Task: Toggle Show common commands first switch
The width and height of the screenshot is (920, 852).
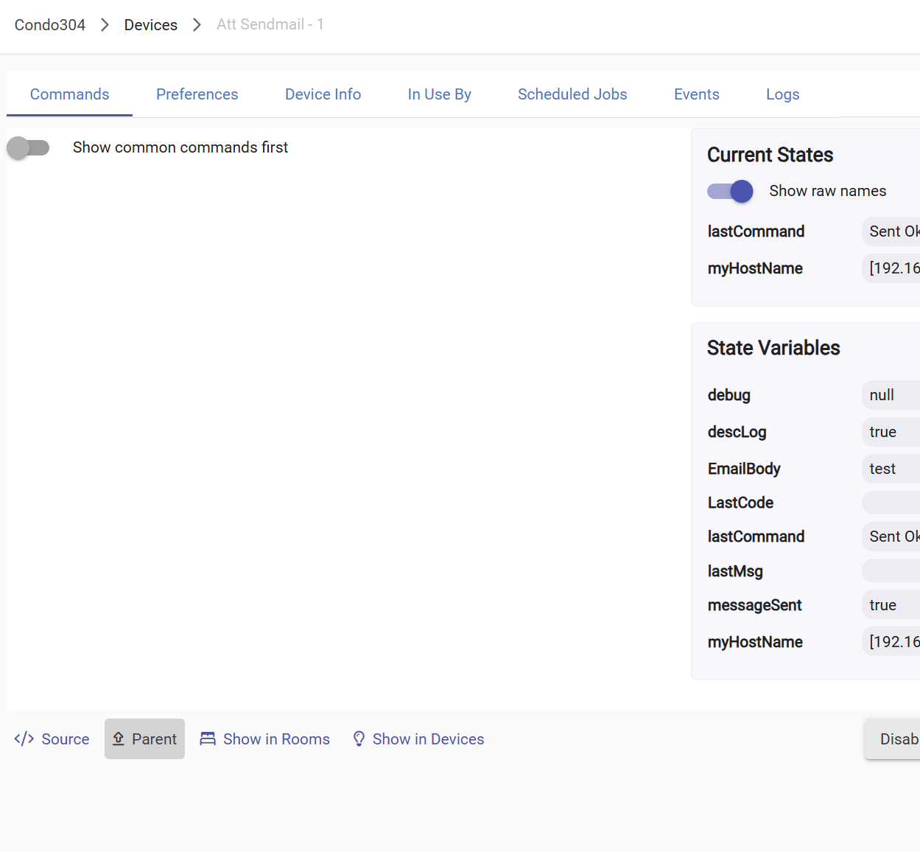Action: pyautogui.click(x=28, y=147)
